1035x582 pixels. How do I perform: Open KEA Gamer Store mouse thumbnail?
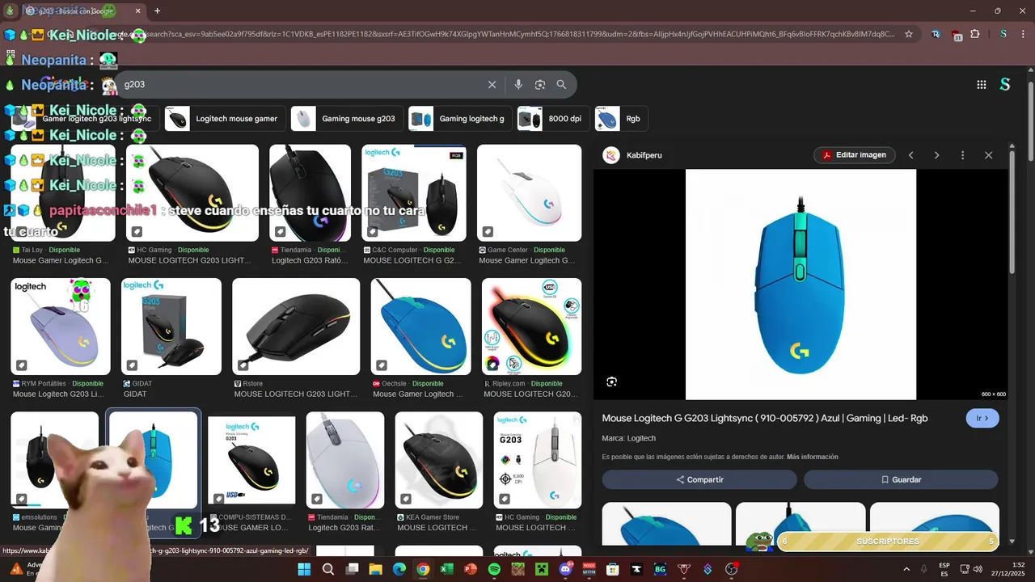439,460
